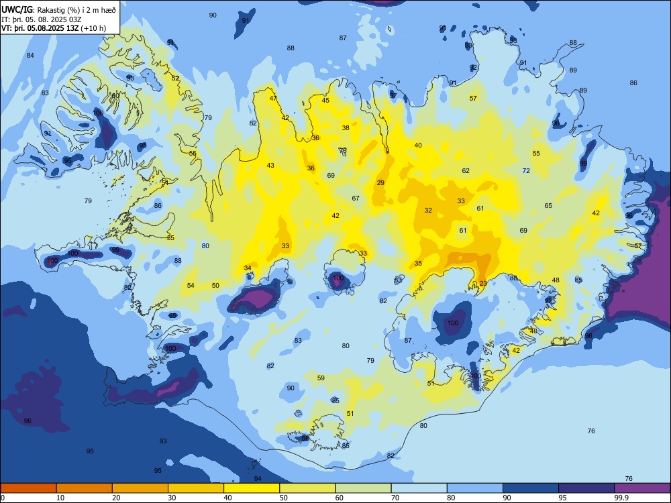Click the humidity value '23' on the map
The width and height of the screenshot is (671, 503).
tap(483, 284)
